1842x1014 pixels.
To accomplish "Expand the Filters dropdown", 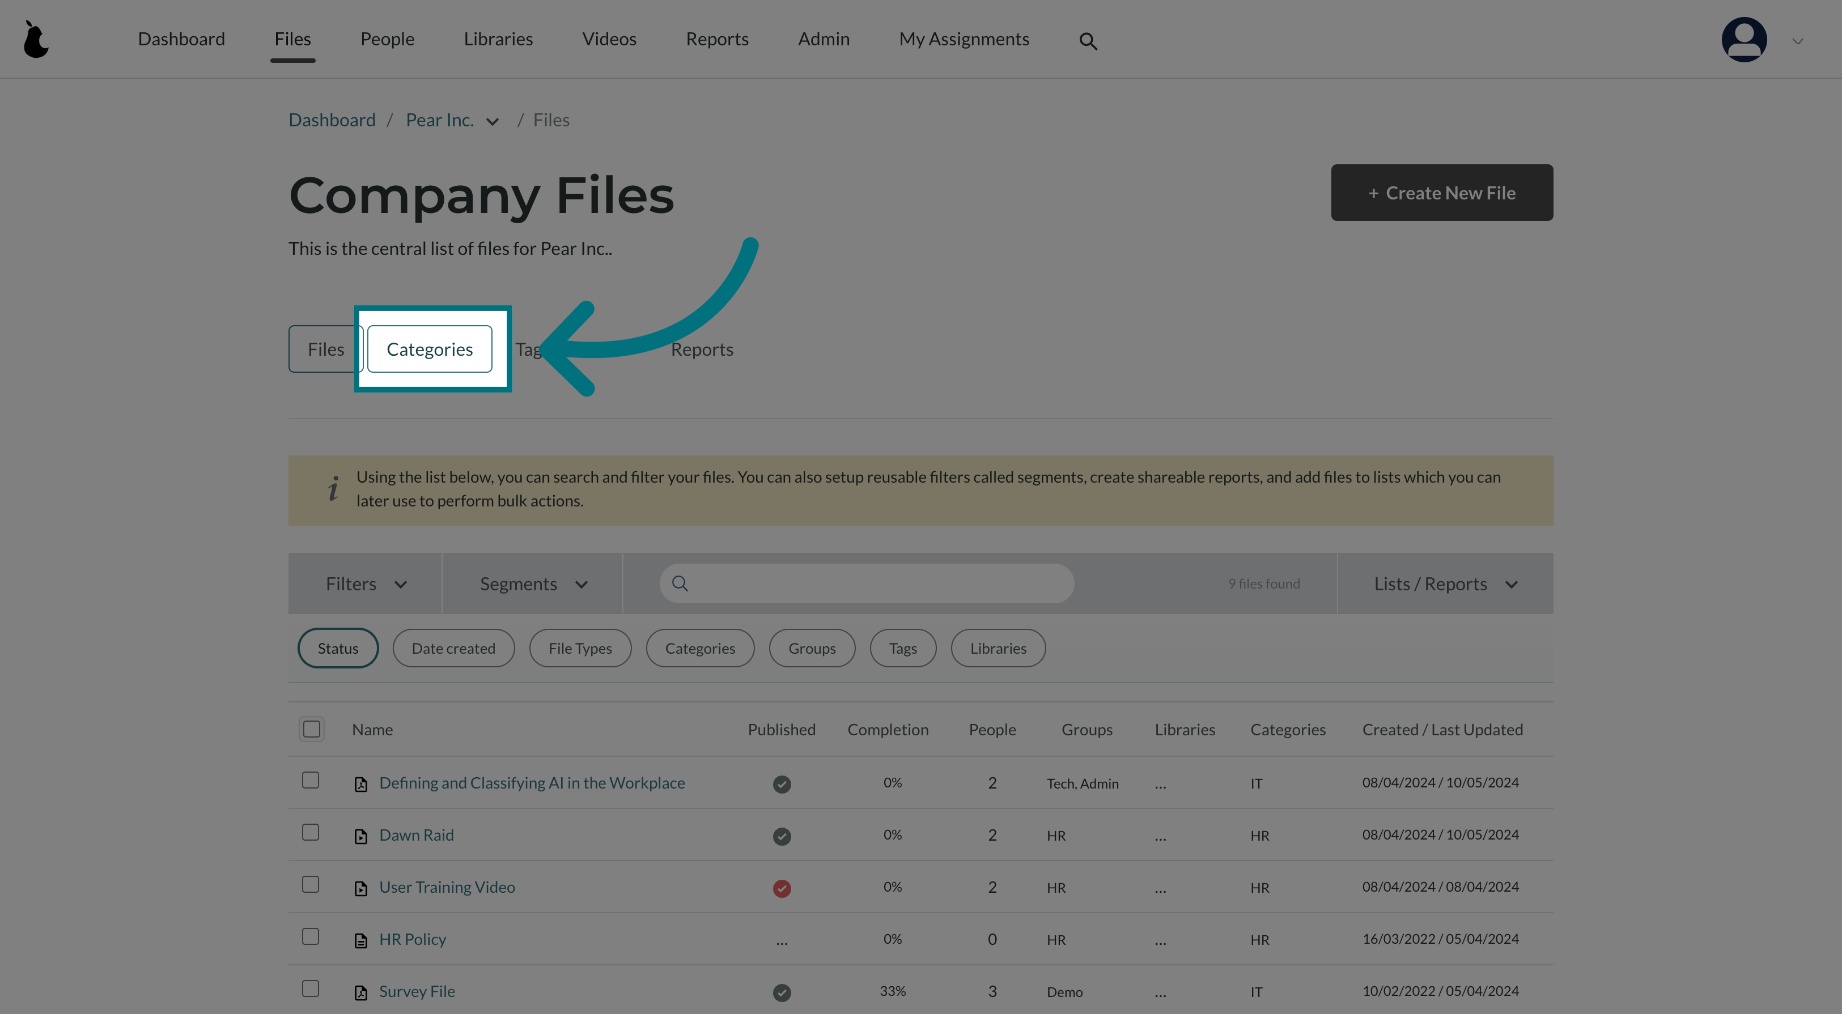I will 364,584.
